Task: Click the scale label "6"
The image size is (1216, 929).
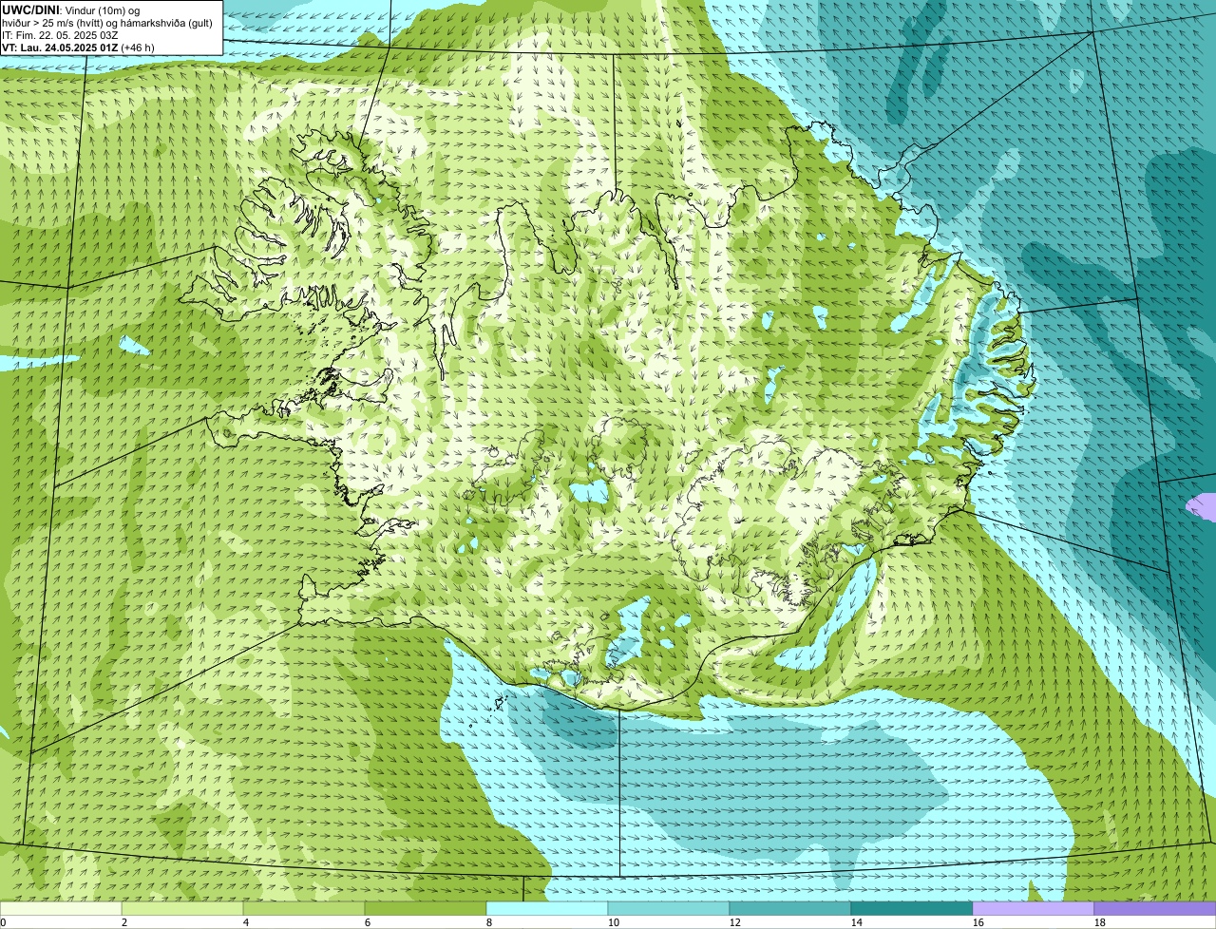Action: [368, 922]
